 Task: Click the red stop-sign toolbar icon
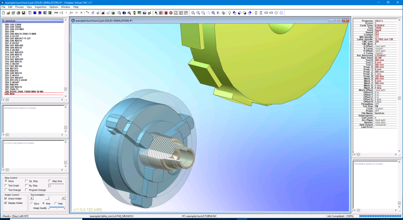click(171, 13)
